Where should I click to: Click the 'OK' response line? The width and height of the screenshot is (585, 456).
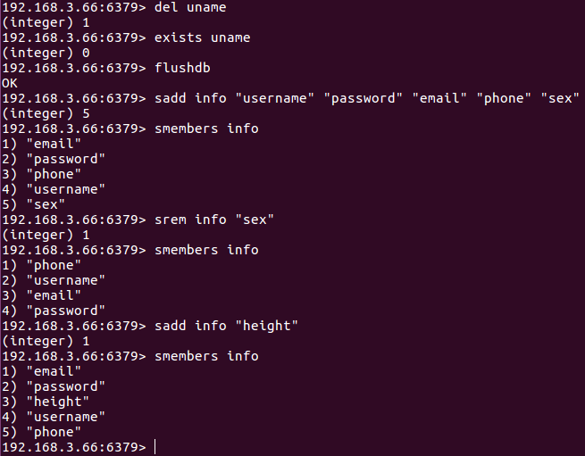[x=10, y=83]
